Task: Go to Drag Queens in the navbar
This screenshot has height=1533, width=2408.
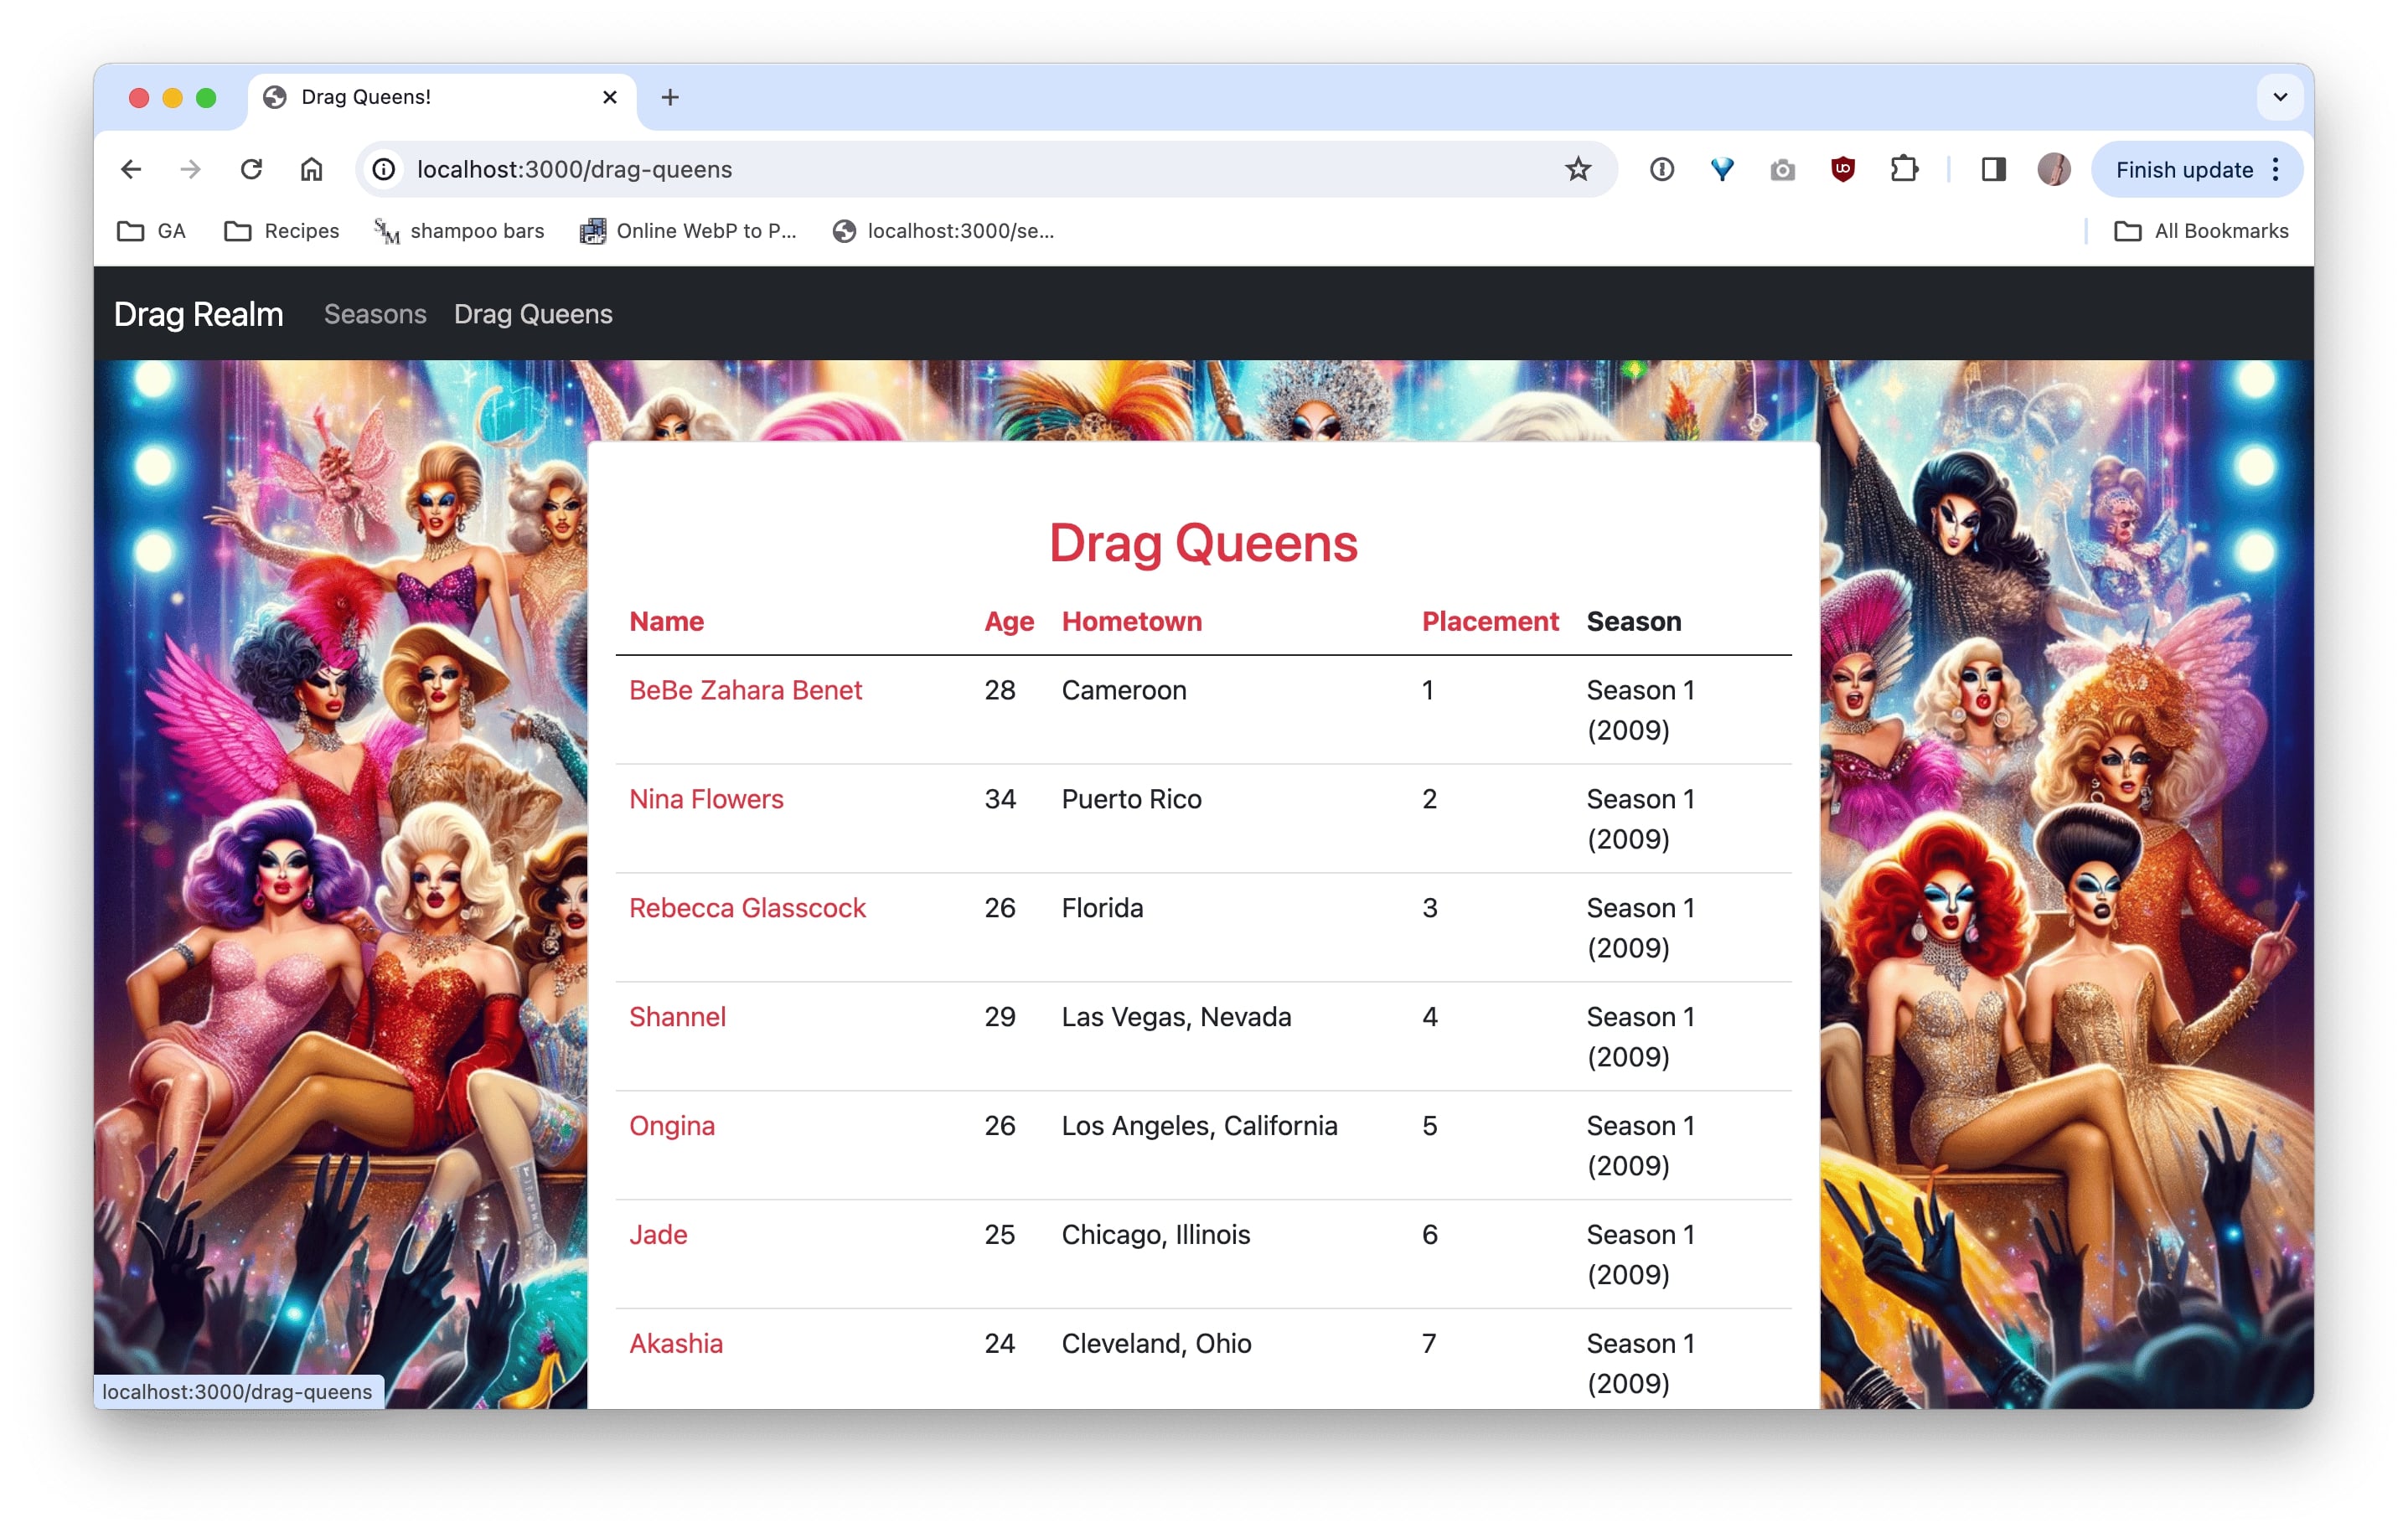Action: [533, 314]
